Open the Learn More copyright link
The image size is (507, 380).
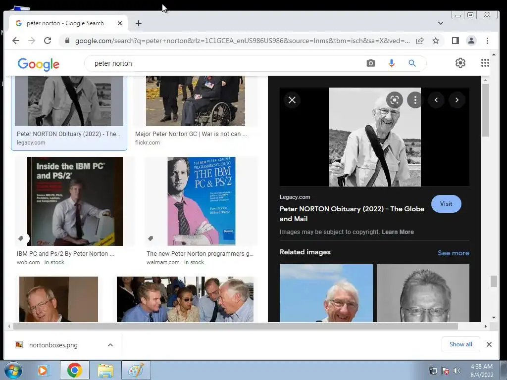pos(398,232)
